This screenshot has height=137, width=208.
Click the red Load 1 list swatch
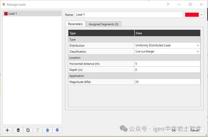pos(6,14)
